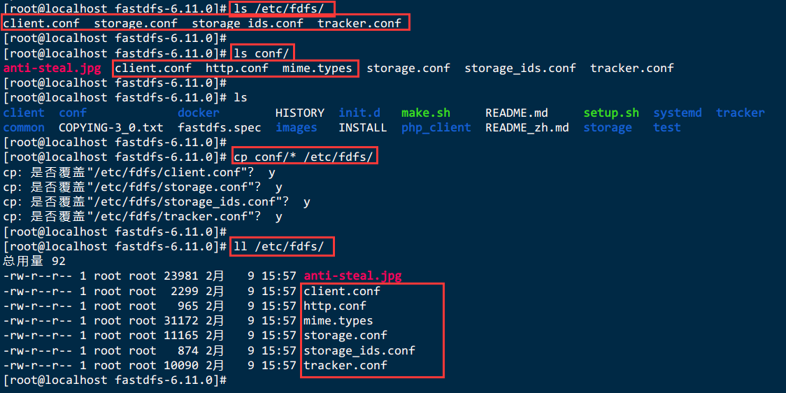Screen dimensions: 786x393
Task: Click the green setup.sh filename
Action: pos(611,113)
